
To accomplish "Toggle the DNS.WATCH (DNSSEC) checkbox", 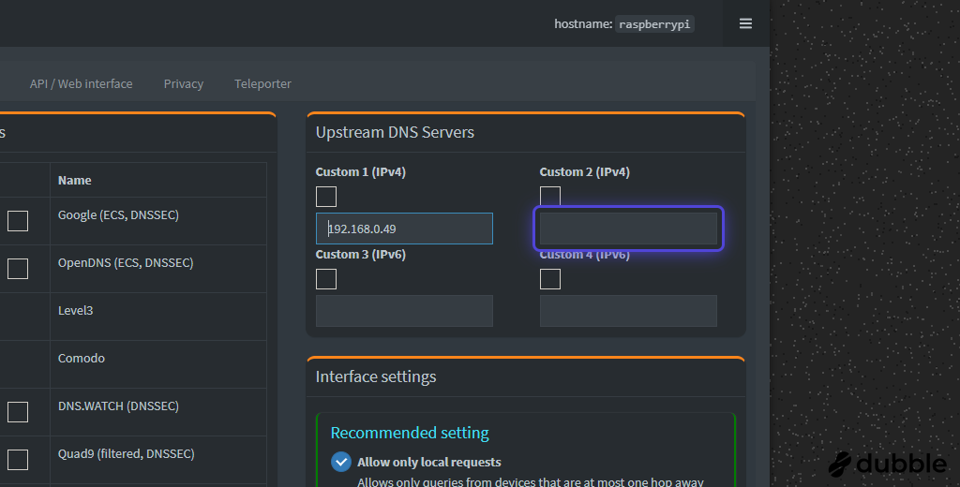I will [x=18, y=412].
